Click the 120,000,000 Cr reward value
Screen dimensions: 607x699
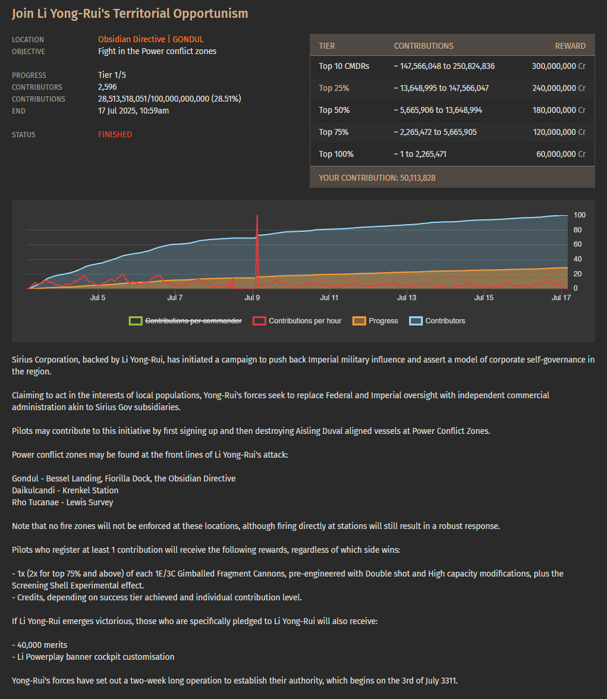(x=559, y=132)
